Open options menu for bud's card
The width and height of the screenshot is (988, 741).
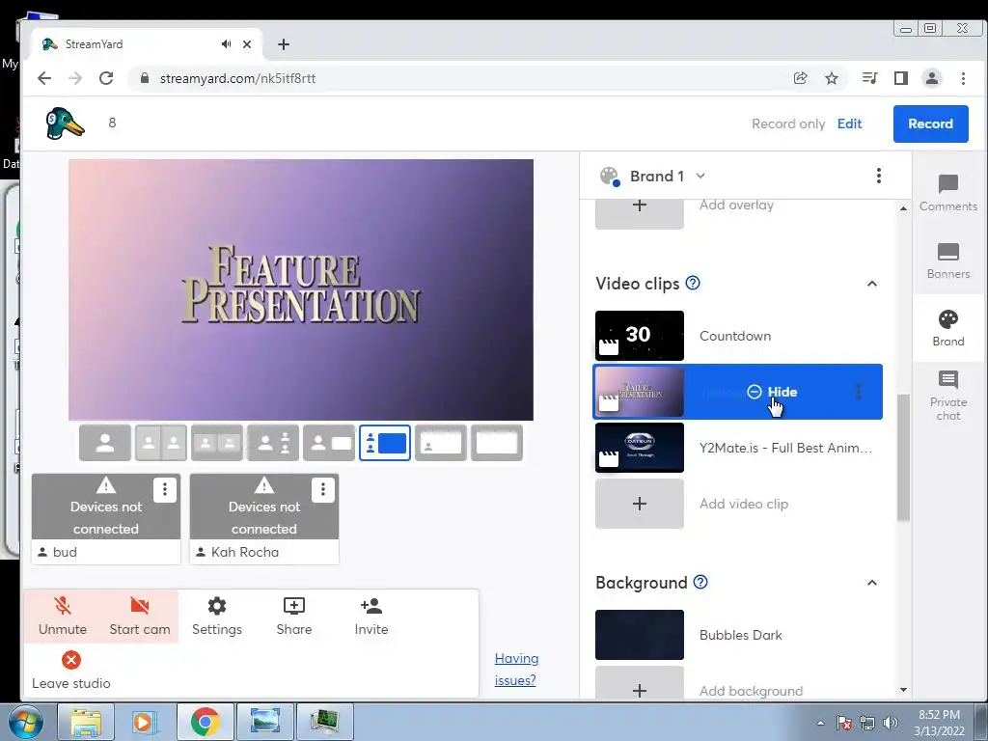click(164, 489)
